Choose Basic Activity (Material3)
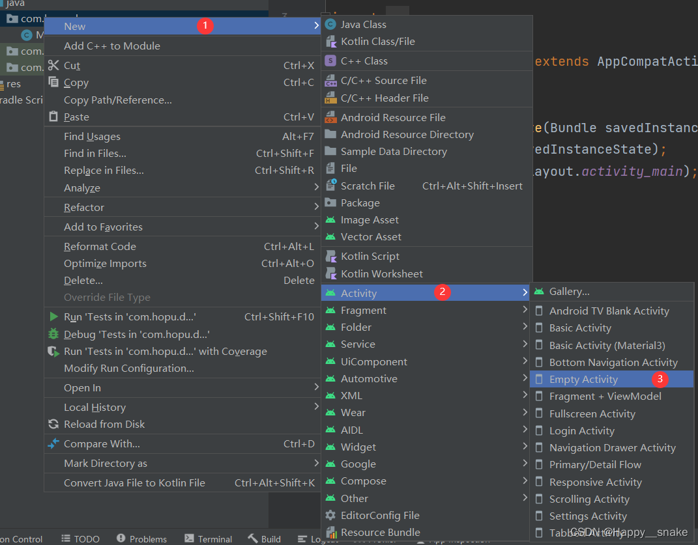 click(611, 345)
